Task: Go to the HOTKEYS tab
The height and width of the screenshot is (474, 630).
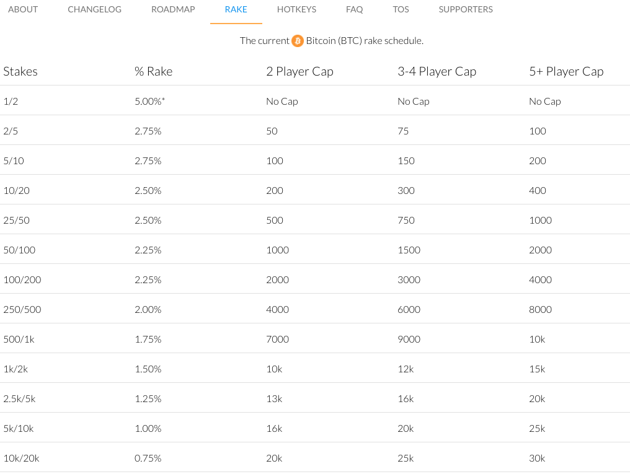Action: point(296,10)
